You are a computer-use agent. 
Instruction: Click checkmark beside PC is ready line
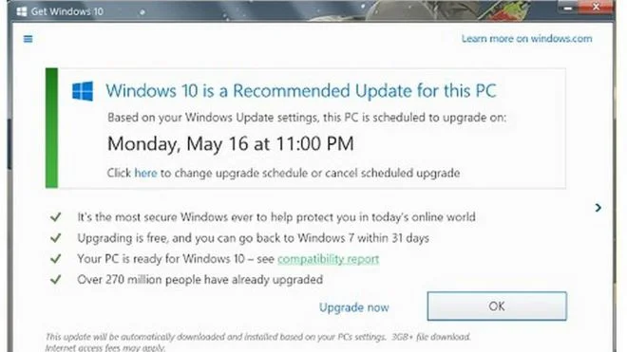(56, 258)
